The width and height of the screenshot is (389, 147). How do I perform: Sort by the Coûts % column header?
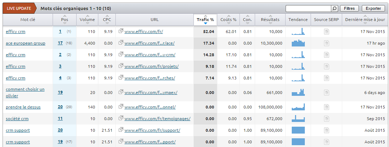(229, 20)
